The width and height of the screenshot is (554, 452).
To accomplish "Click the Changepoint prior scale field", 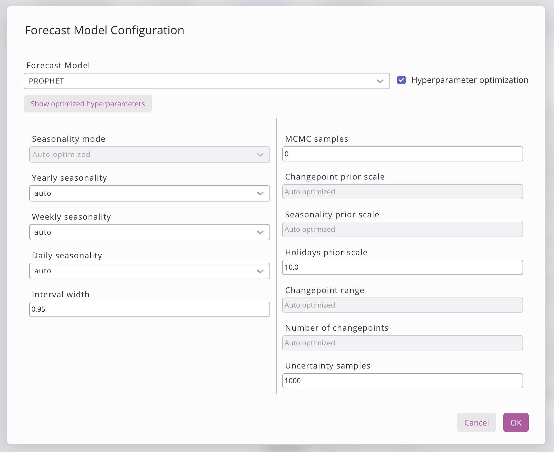I will (402, 192).
